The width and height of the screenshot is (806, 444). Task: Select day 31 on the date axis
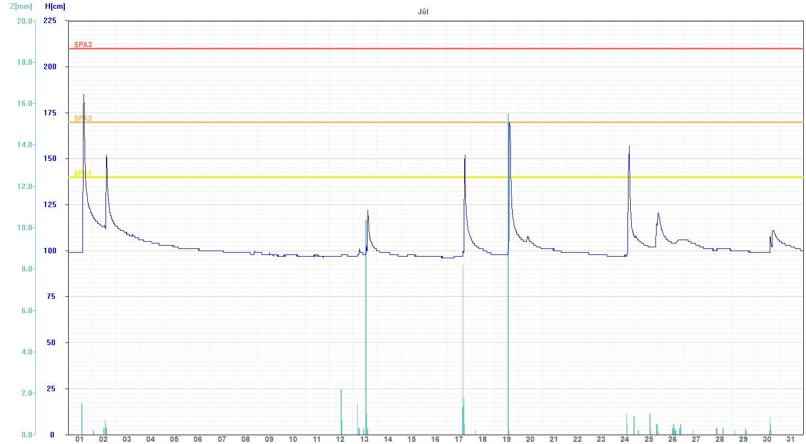tap(790, 439)
